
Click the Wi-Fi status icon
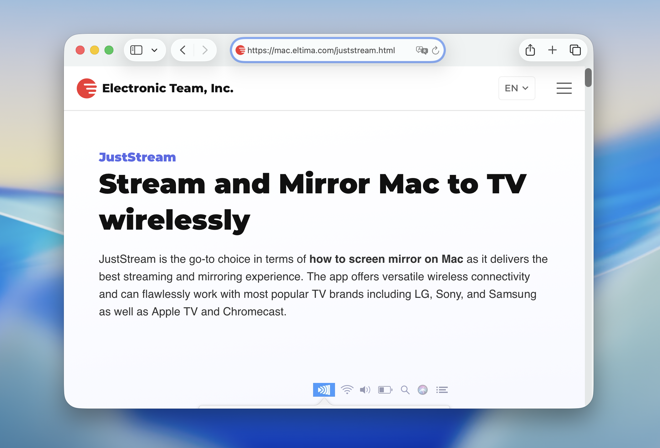tap(347, 390)
